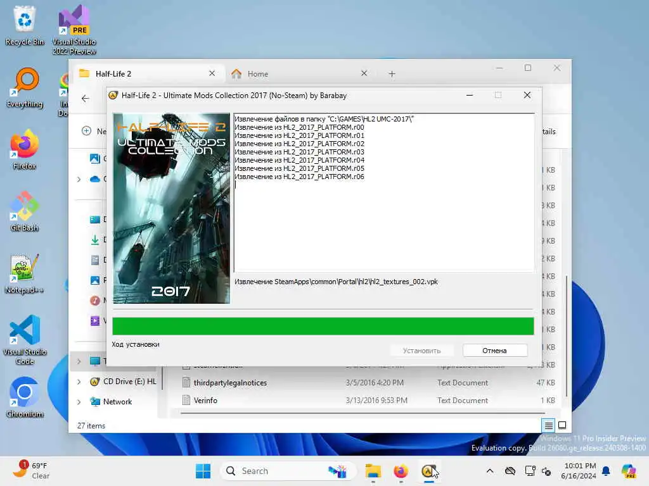Show hidden system tray icons
649x486 pixels.
490,471
